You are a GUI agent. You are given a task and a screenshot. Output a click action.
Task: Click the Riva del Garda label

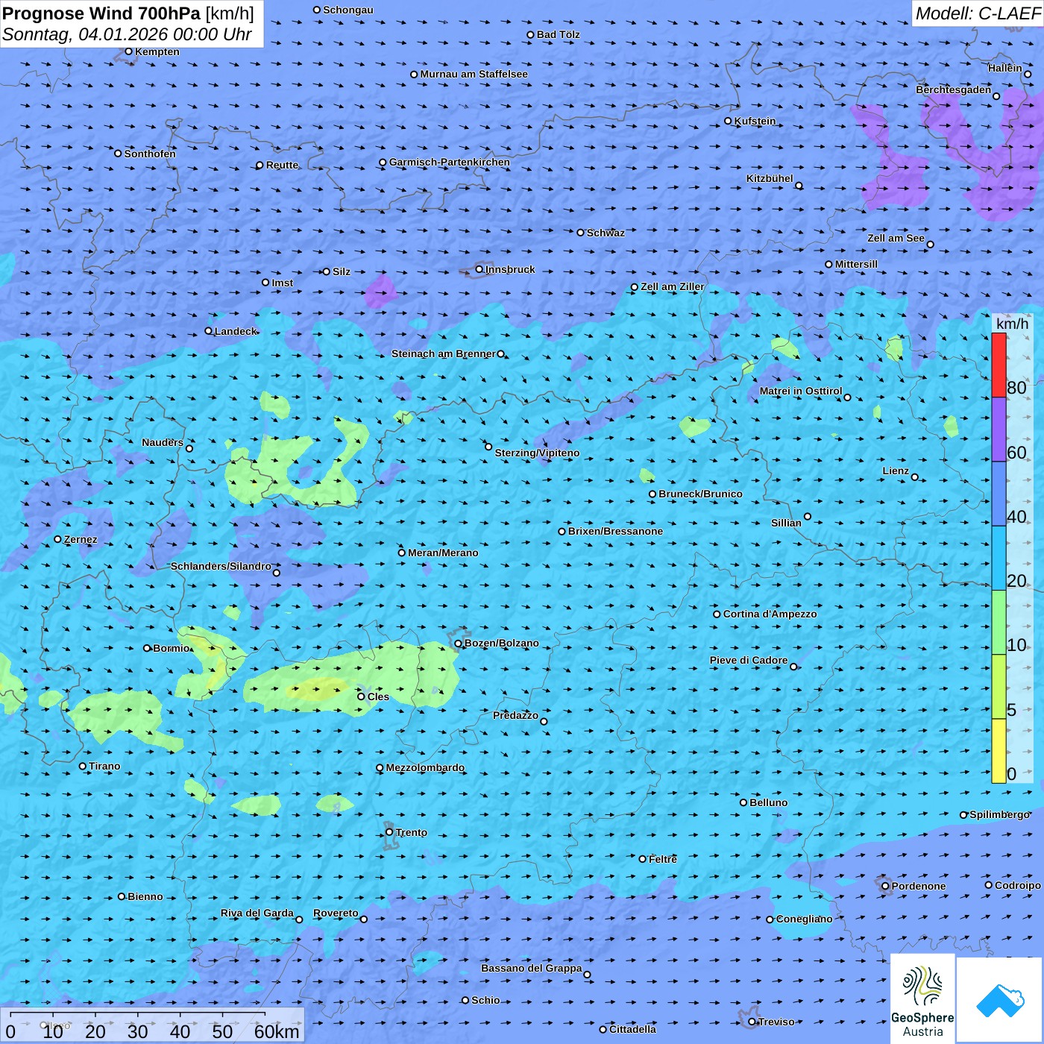257,913
